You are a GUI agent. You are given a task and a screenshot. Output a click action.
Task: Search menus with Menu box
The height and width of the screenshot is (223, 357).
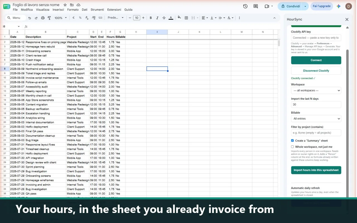16,18
